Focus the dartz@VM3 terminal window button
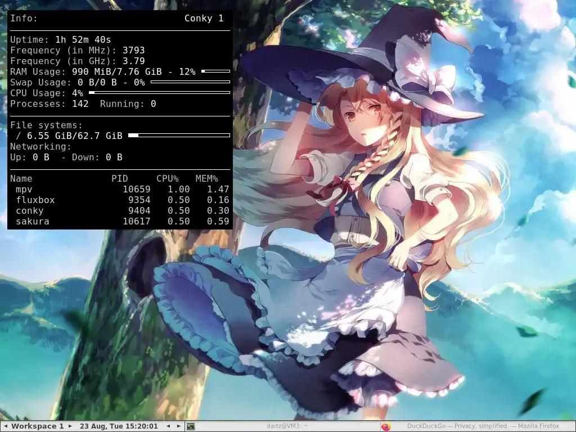 [282, 426]
